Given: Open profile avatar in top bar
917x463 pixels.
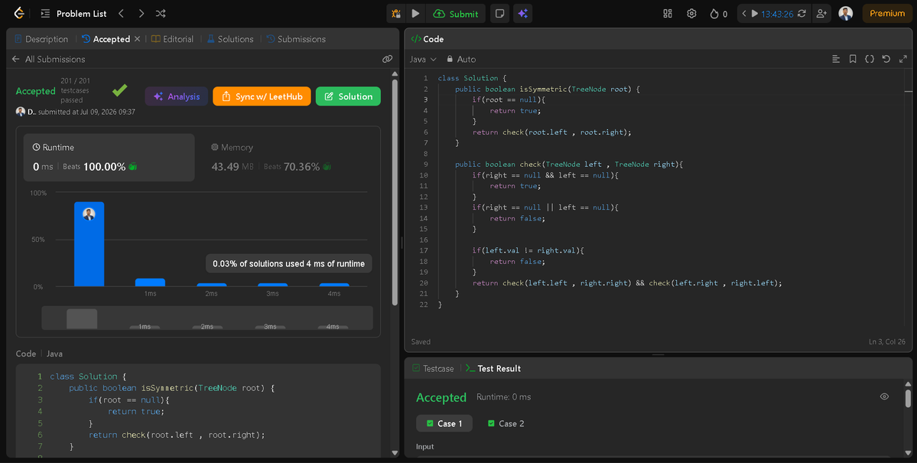Looking at the screenshot, I should (846, 14).
